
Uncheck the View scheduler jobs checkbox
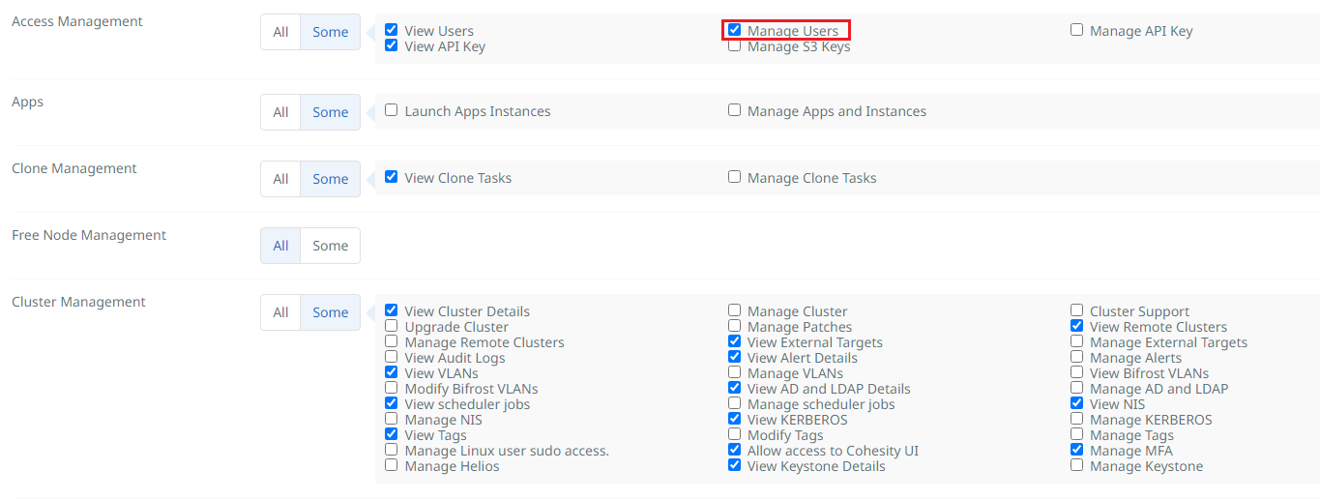391,403
